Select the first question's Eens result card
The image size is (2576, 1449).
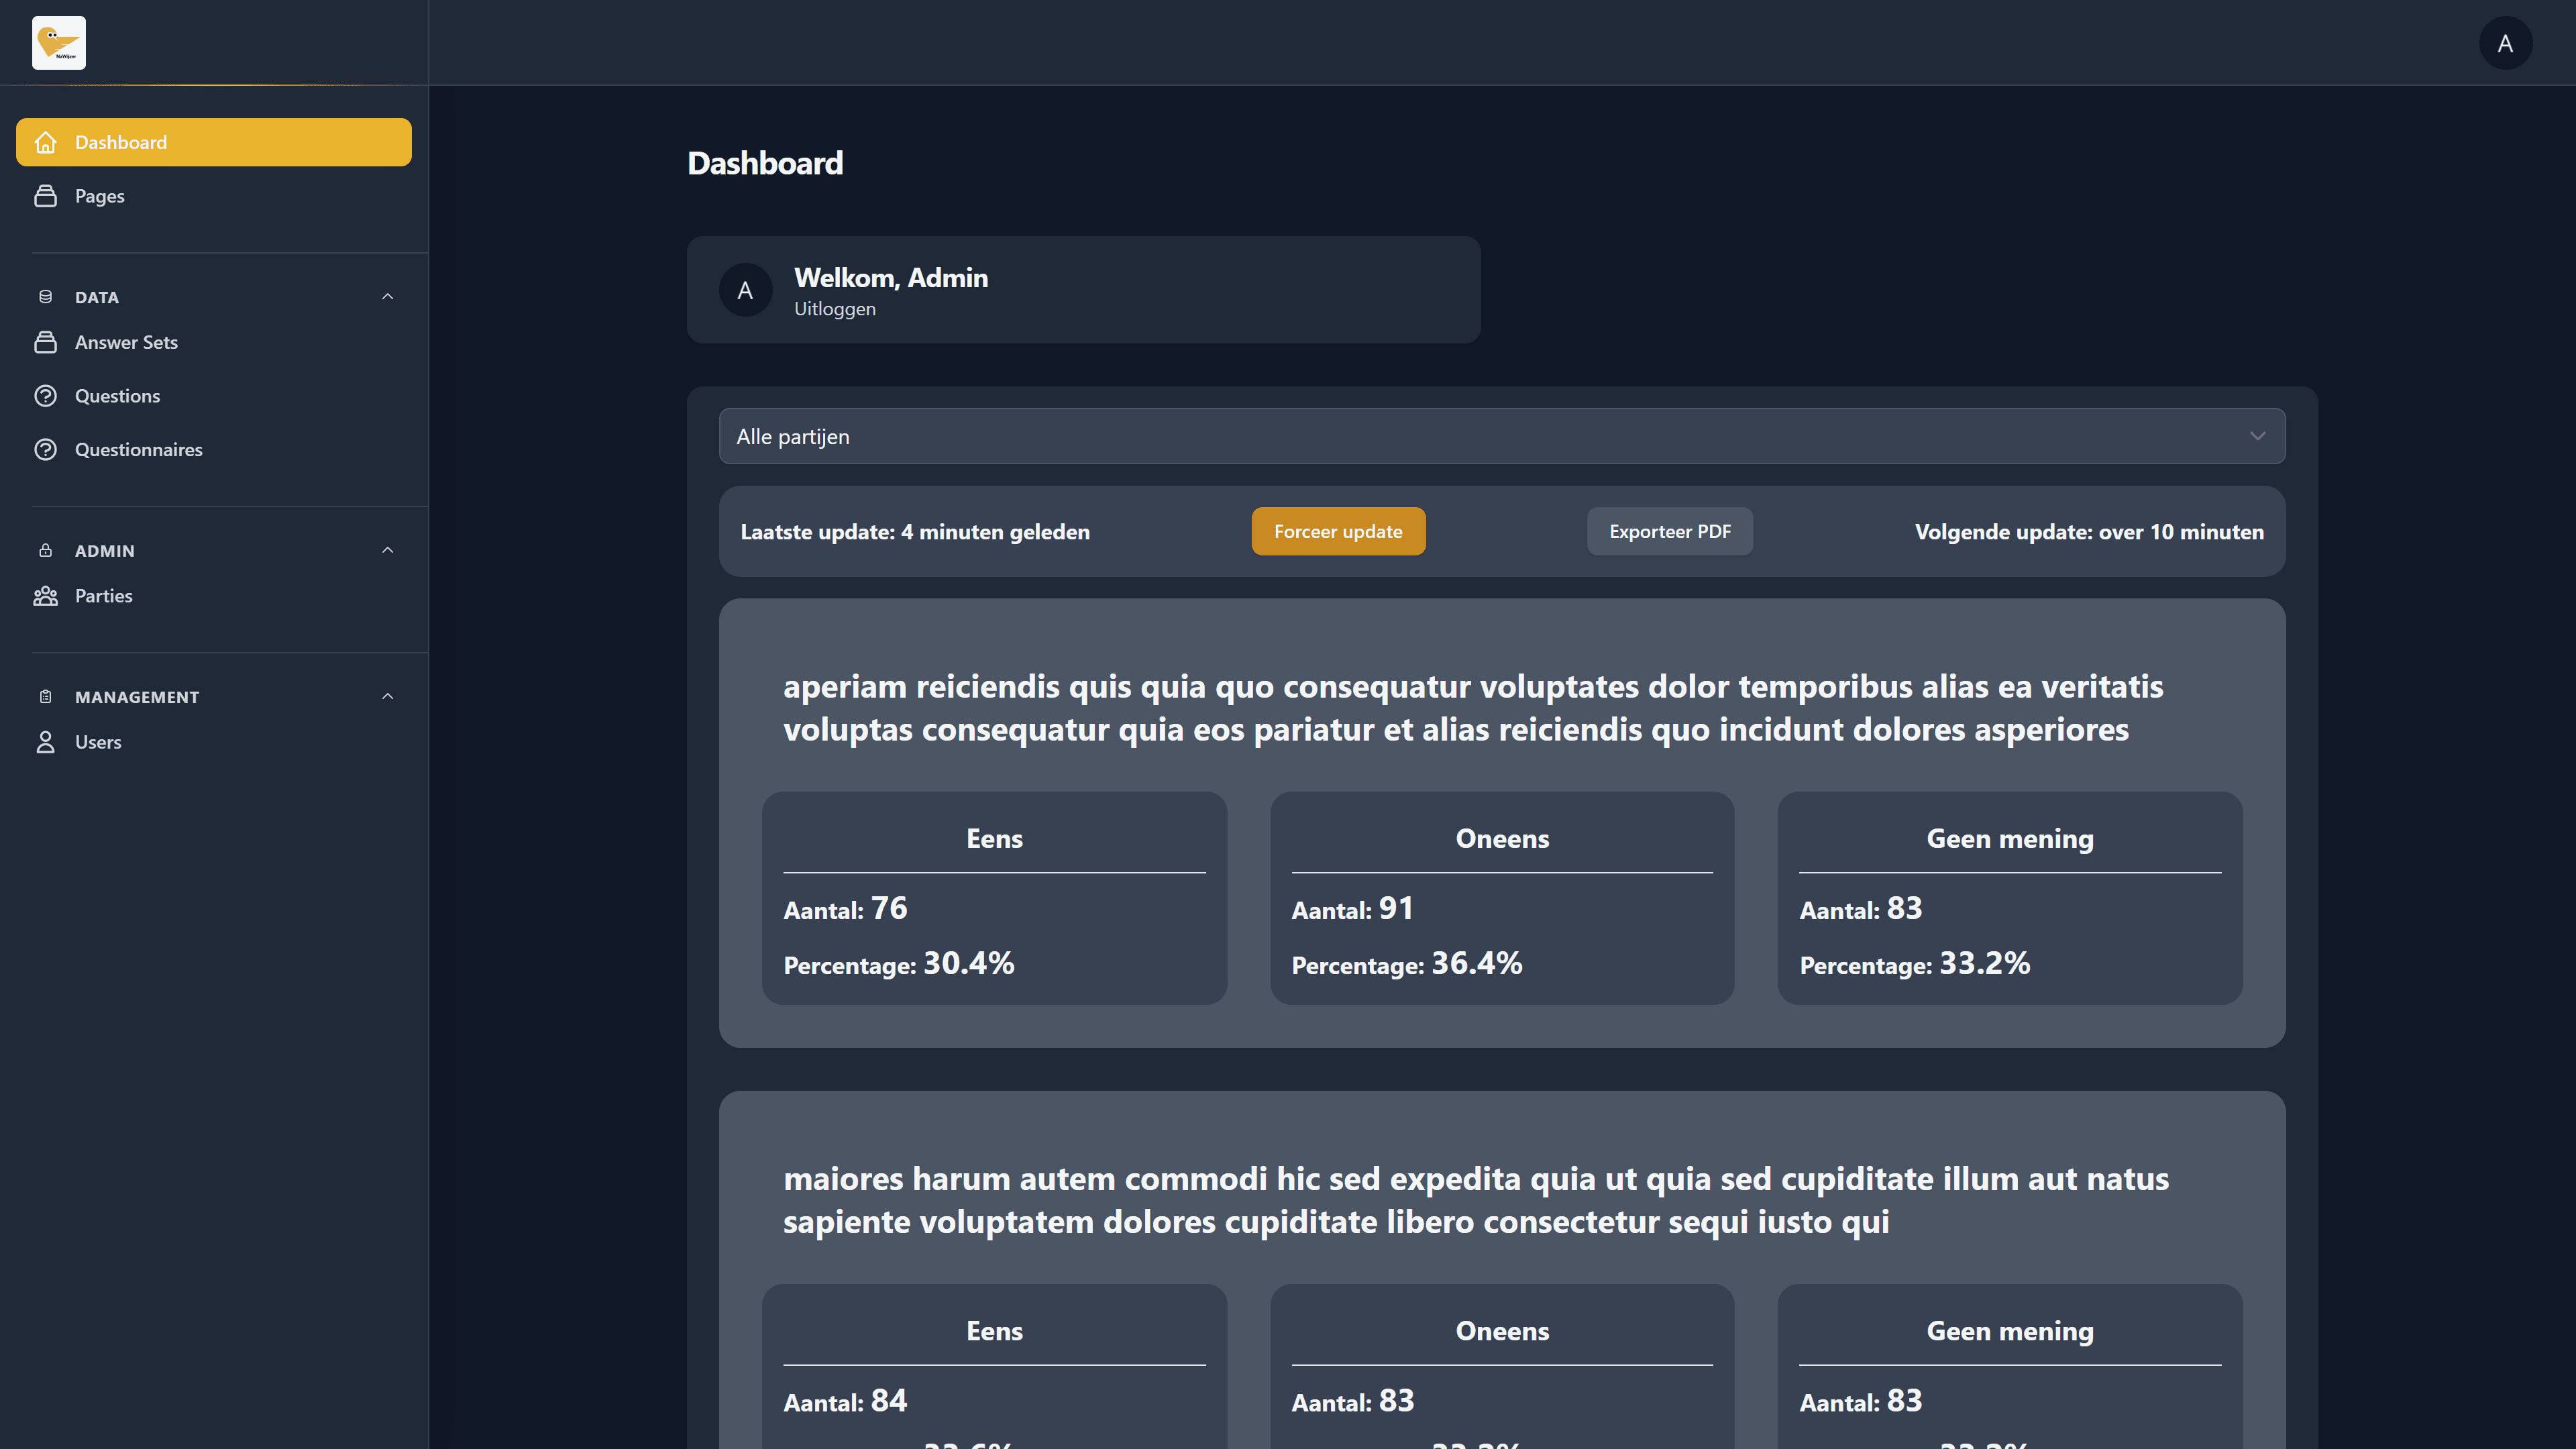point(994,898)
